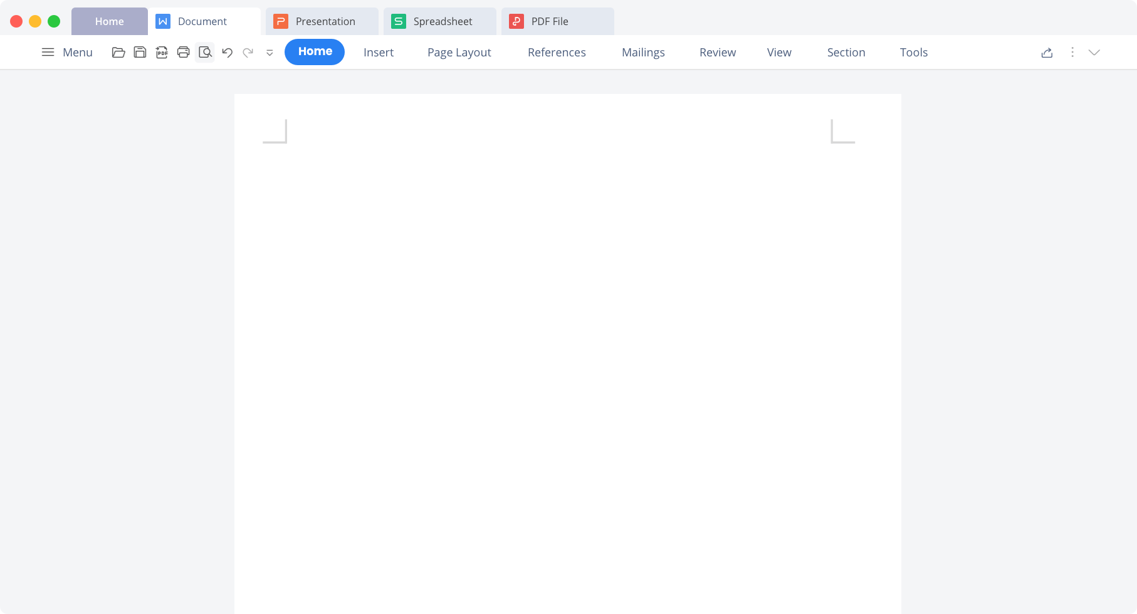The width and height of the screenshot is (1137, 614).
Task: Open the three-dot more options menu
Action: point(1072,53)
